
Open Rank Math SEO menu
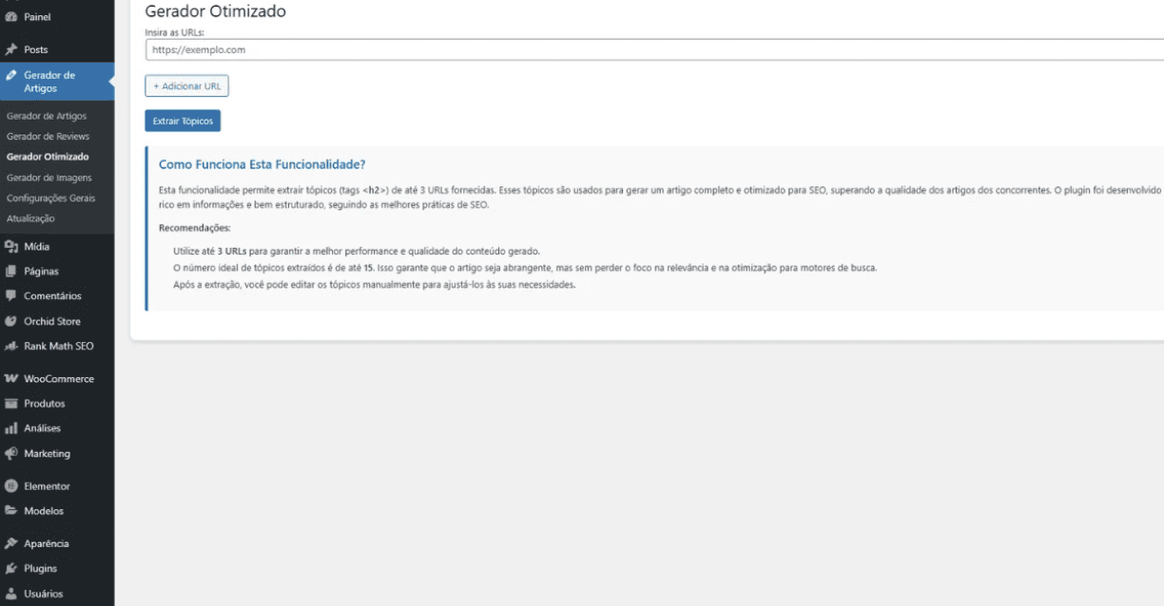57,347
